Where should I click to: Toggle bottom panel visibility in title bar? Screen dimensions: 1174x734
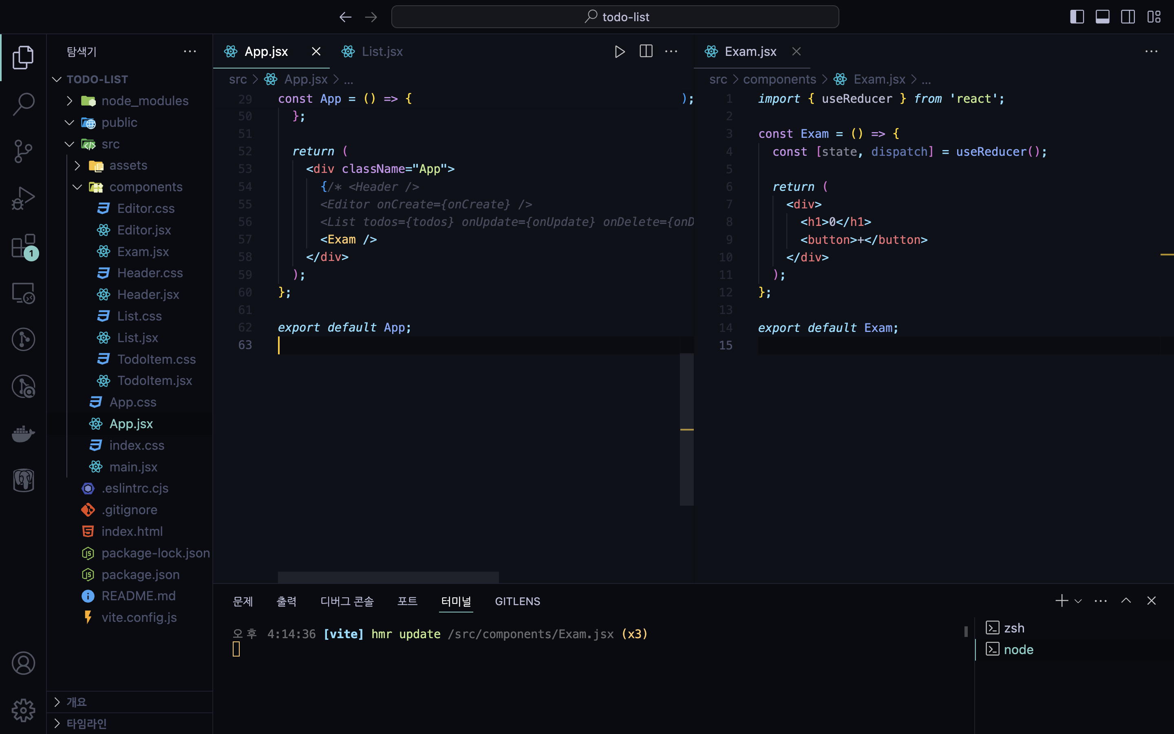click(1102, 17)
